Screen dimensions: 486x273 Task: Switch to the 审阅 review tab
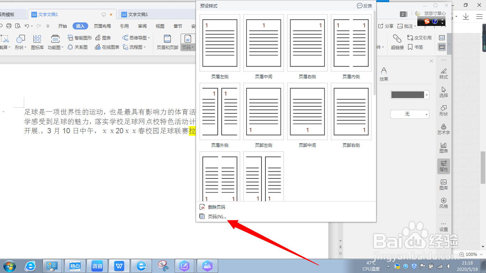tap(142, 26)
